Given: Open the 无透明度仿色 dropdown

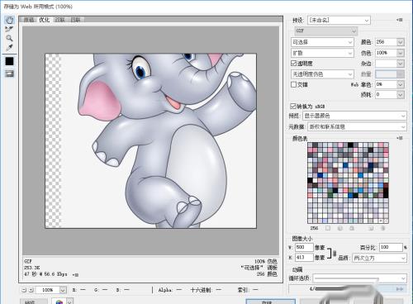Looking at the screenshot, I should click(x=322, y=74).
